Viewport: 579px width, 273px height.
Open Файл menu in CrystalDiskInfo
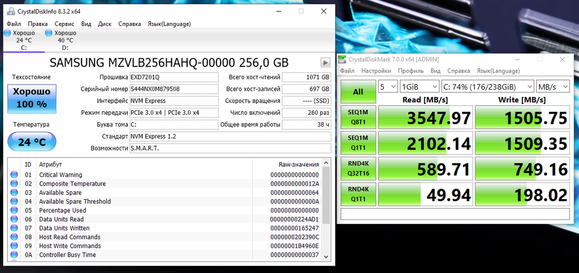click(14, 24)
